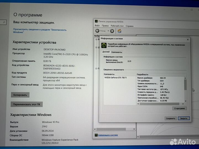
Task: Click NVIDIA task tree scroll left arrow
Action: pos(95,129)
